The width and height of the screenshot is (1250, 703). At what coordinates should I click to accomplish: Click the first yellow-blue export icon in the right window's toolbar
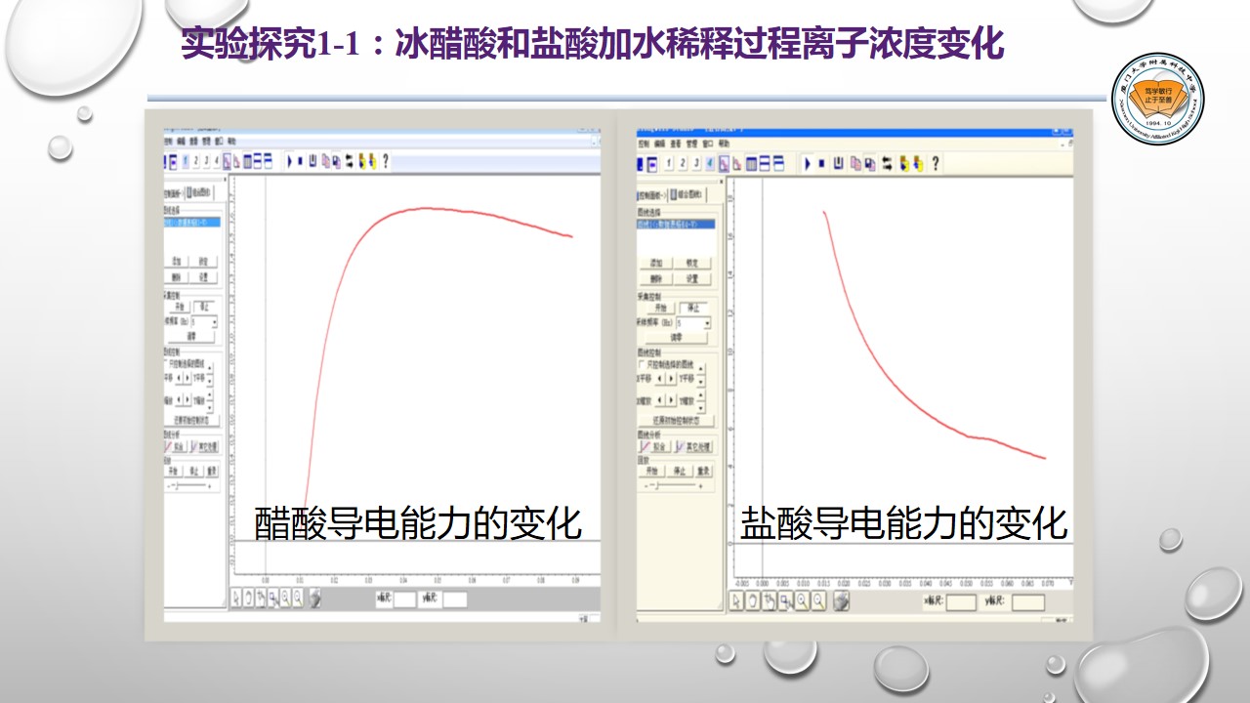[904, 163]
